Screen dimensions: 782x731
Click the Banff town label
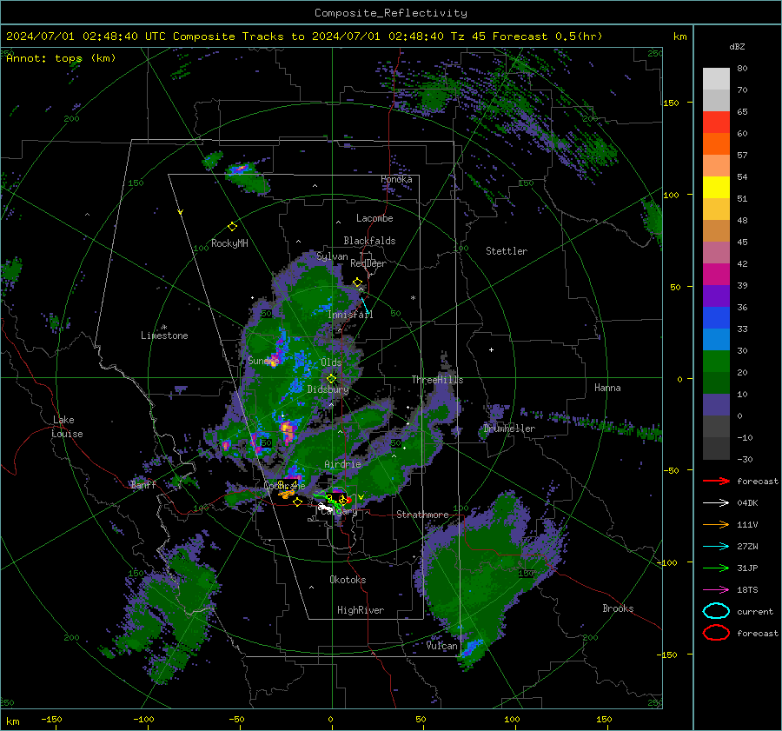click(x=143, y=485)
